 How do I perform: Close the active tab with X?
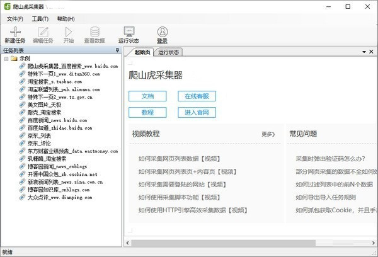[371, 52]
